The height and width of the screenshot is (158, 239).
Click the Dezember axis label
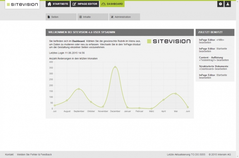tap(115, 111)
